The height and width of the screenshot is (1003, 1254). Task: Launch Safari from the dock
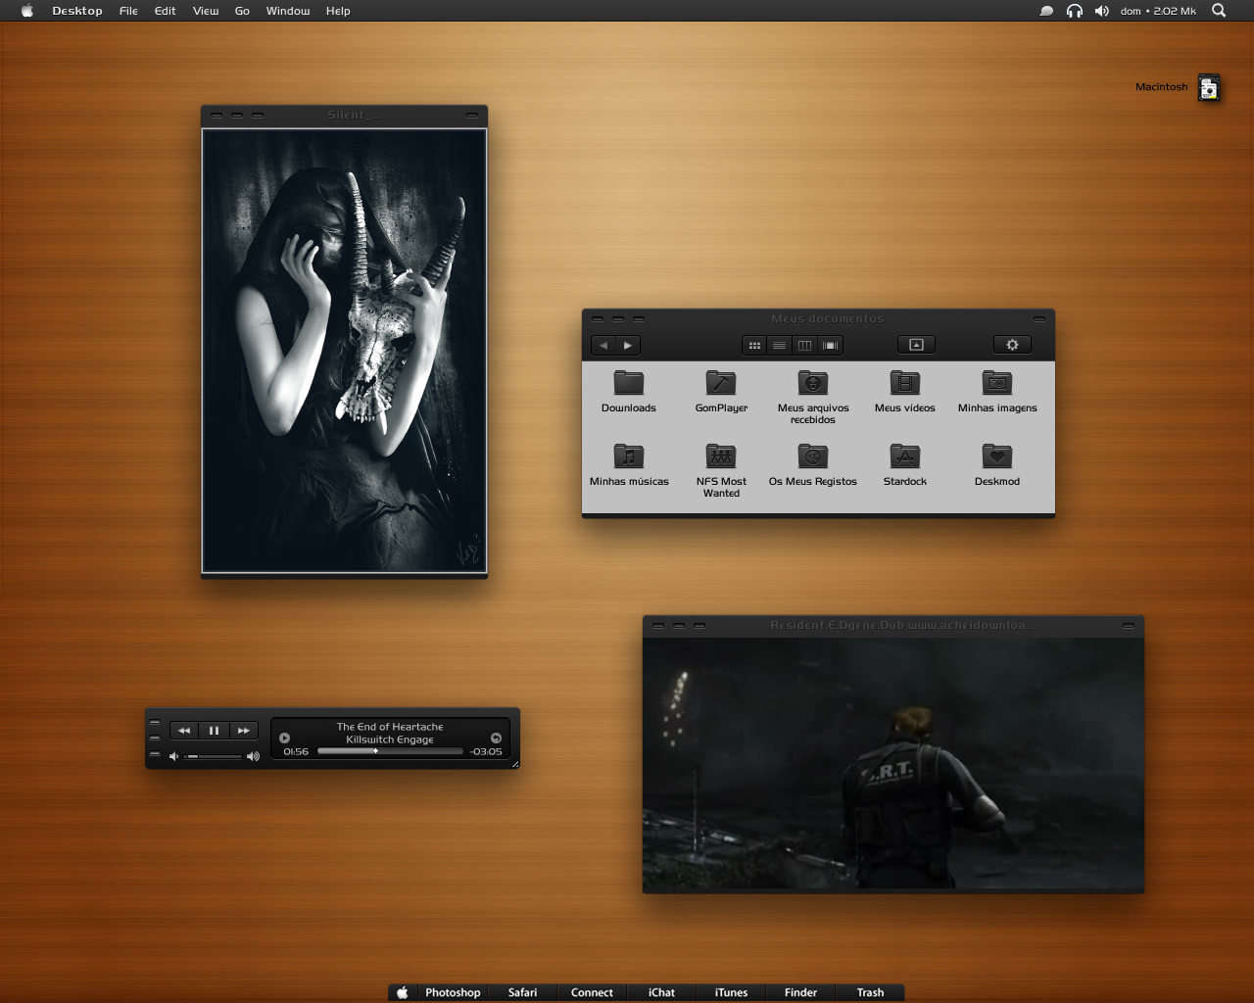click(x=522, y=992)
